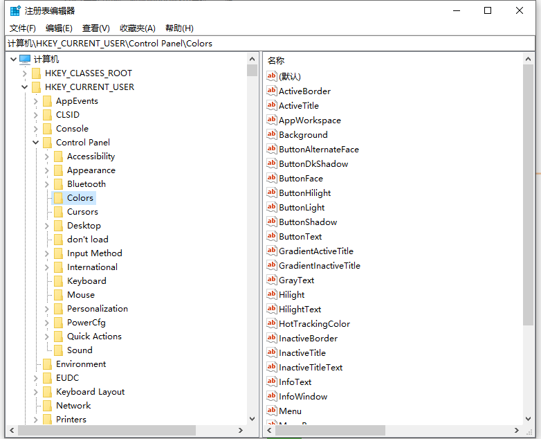This screenshot has width=541, height=439.
Task: Click the registry path address bar
Action: coord(270,43)
